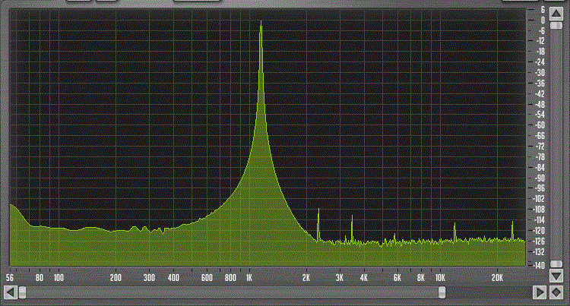Click the -120 dB scale label

point(540,231)
